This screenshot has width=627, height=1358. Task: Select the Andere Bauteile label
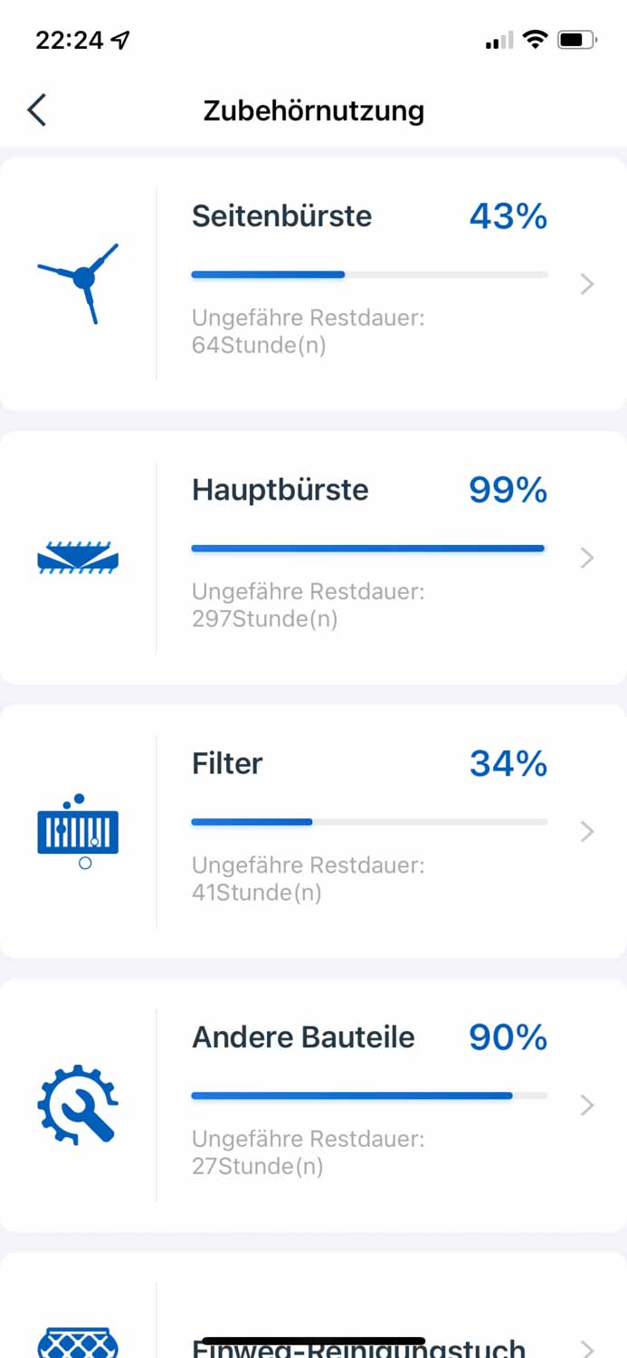coord(303,1037)
